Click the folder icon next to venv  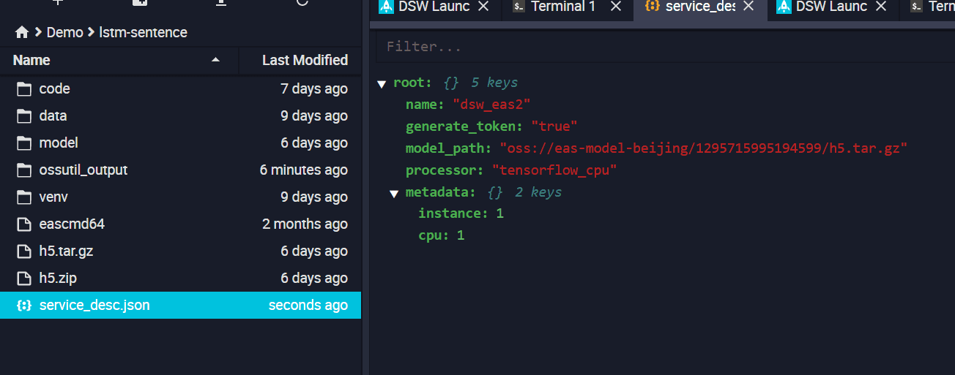click(25, 197)
